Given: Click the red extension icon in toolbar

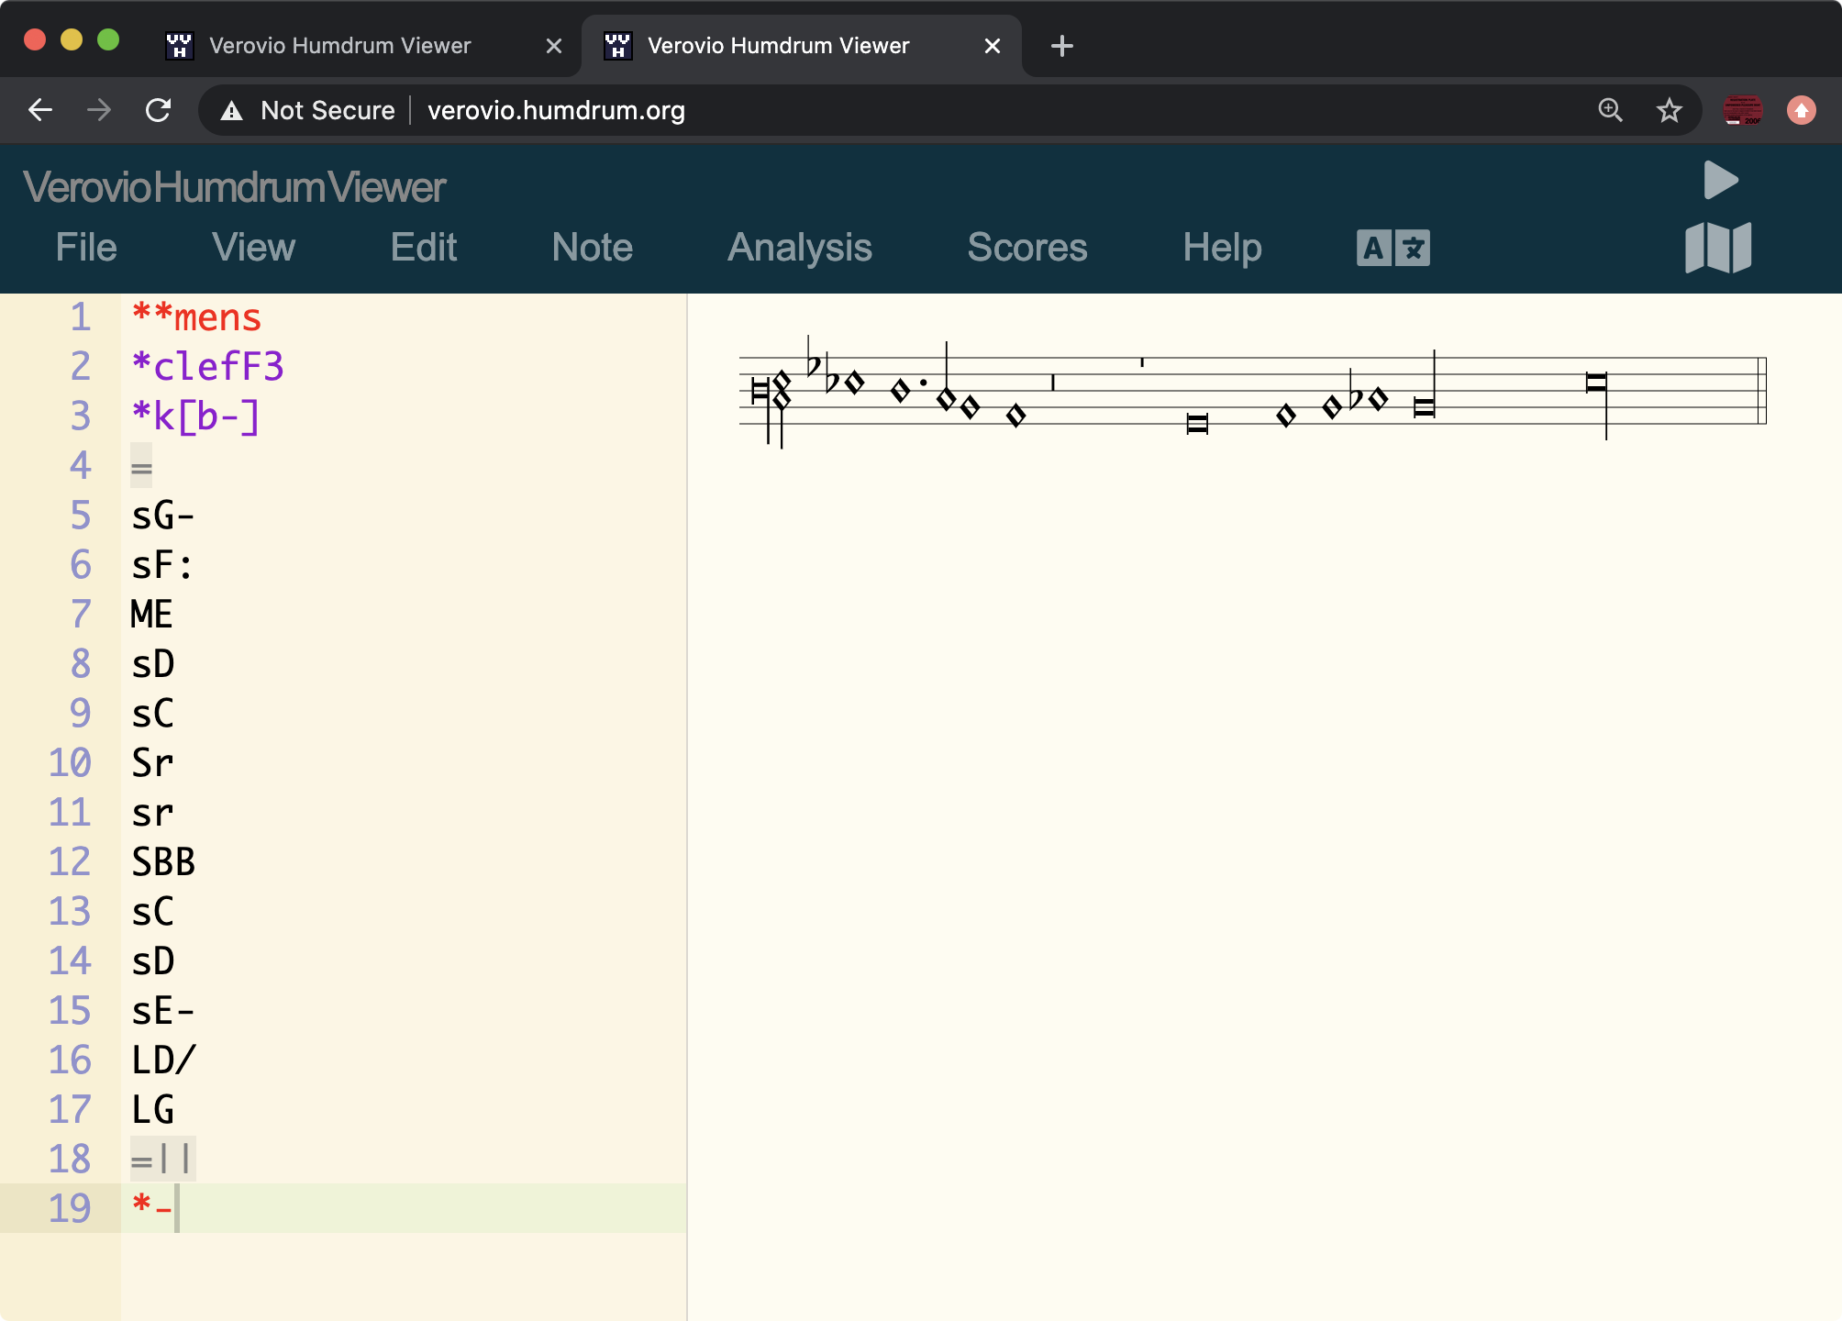Looking at the screenshot, I should pos(1744,110).
